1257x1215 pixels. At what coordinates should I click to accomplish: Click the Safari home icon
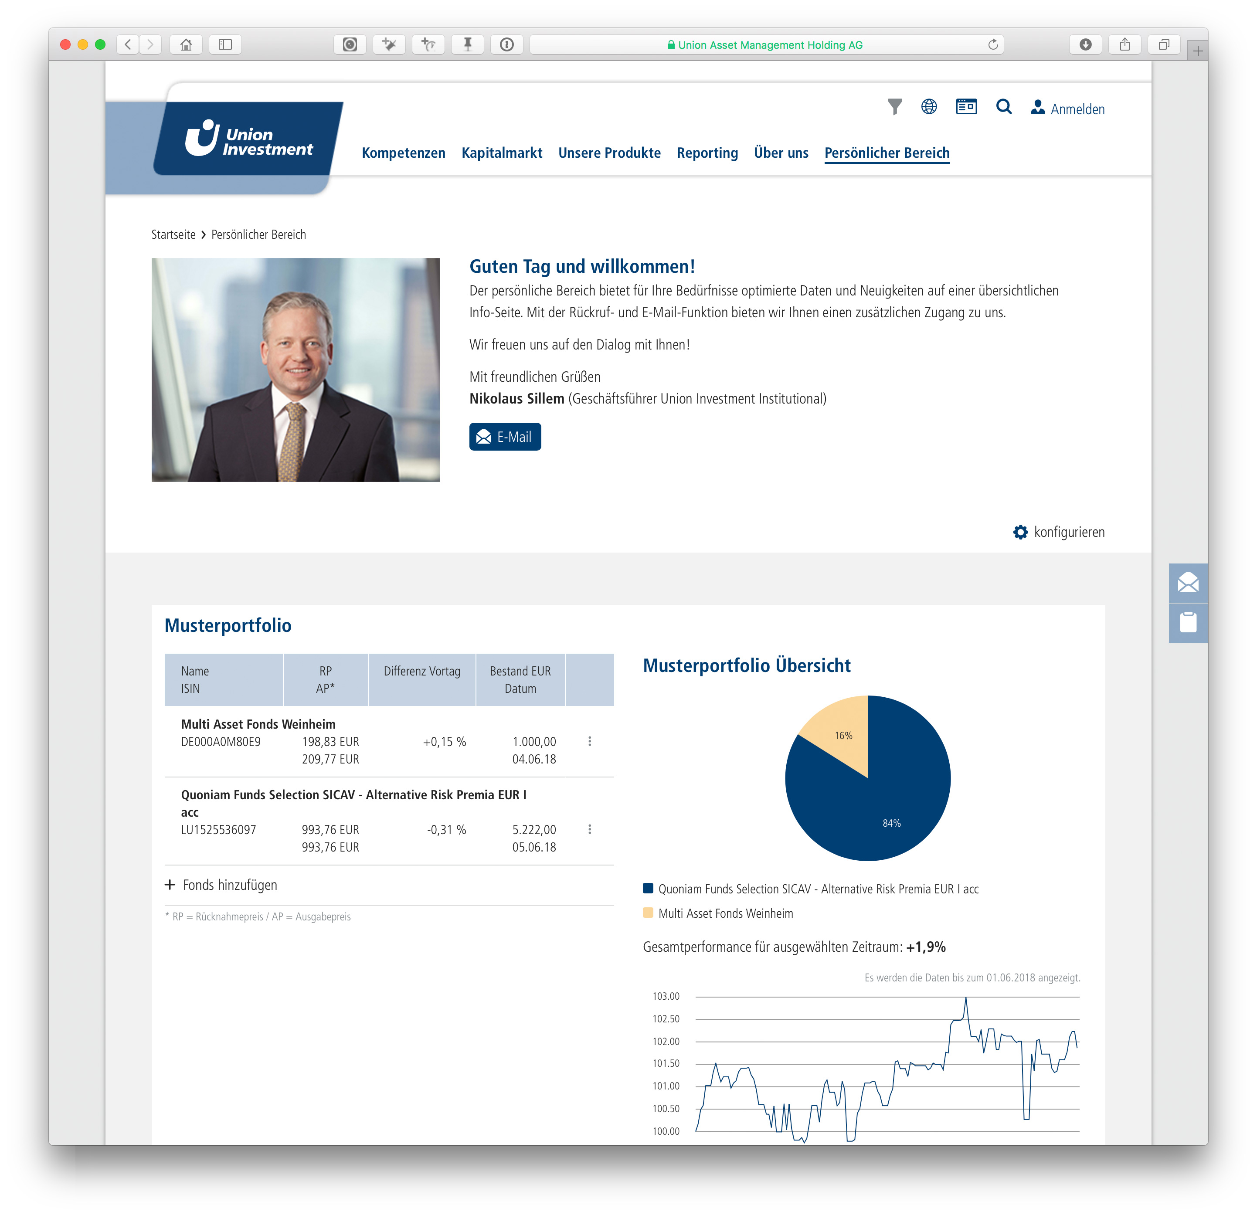(x=186, y=44)
